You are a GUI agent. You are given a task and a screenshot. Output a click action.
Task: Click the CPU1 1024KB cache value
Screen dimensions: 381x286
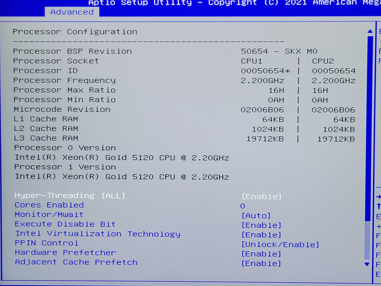pyautogui.click(x=268, y=129)
